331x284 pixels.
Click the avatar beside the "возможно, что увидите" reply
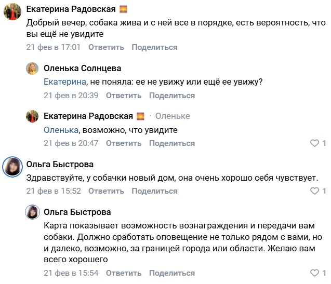tap(32, 116)
